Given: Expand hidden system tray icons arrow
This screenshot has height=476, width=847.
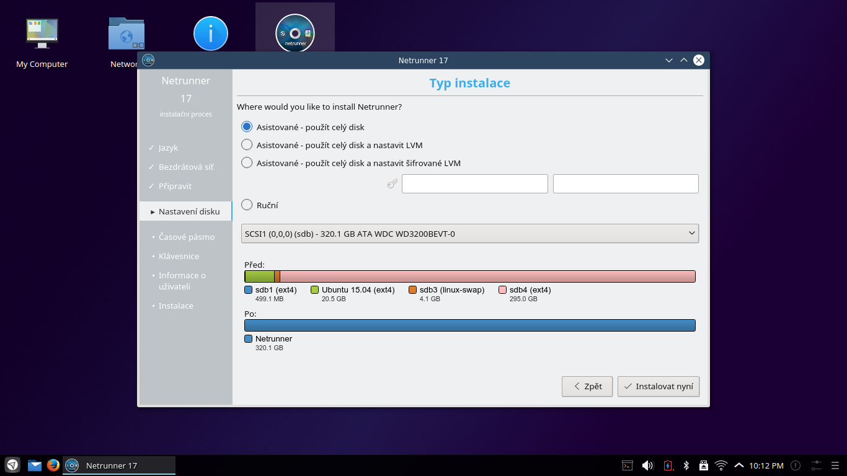Looking at the screenshot, I should pos(738,465).
